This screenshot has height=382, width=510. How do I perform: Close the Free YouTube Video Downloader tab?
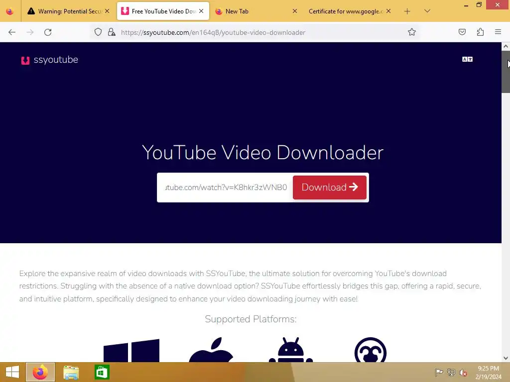tap(201, 11)
